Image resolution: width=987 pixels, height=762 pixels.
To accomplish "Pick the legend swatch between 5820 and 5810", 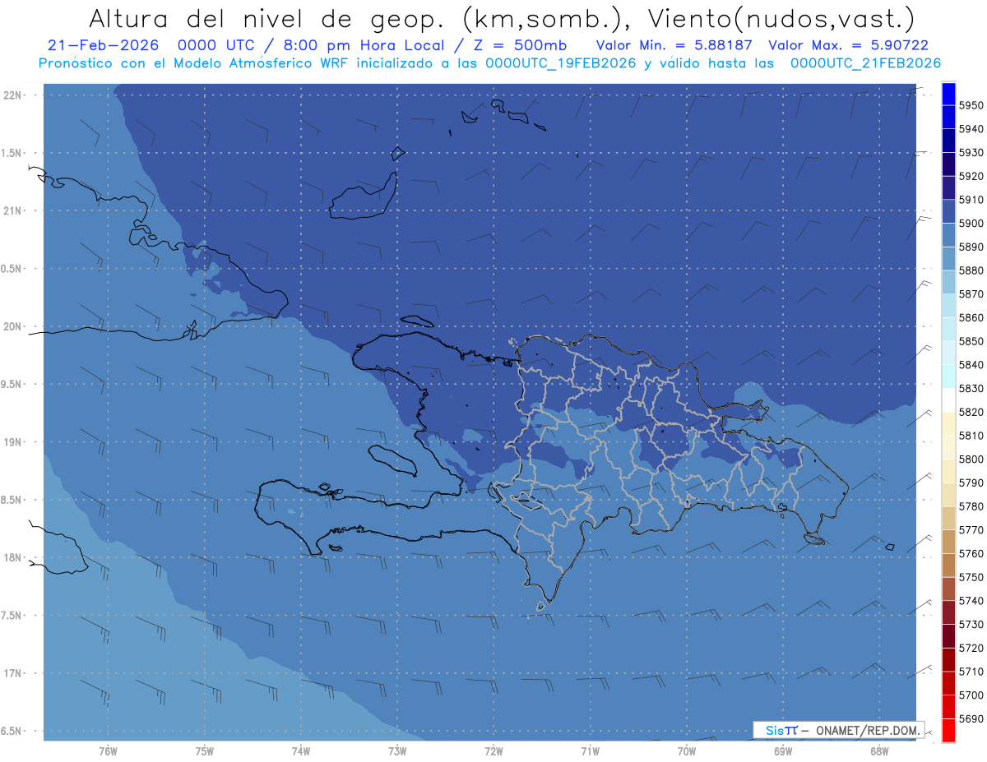I will tap(948, 424).
